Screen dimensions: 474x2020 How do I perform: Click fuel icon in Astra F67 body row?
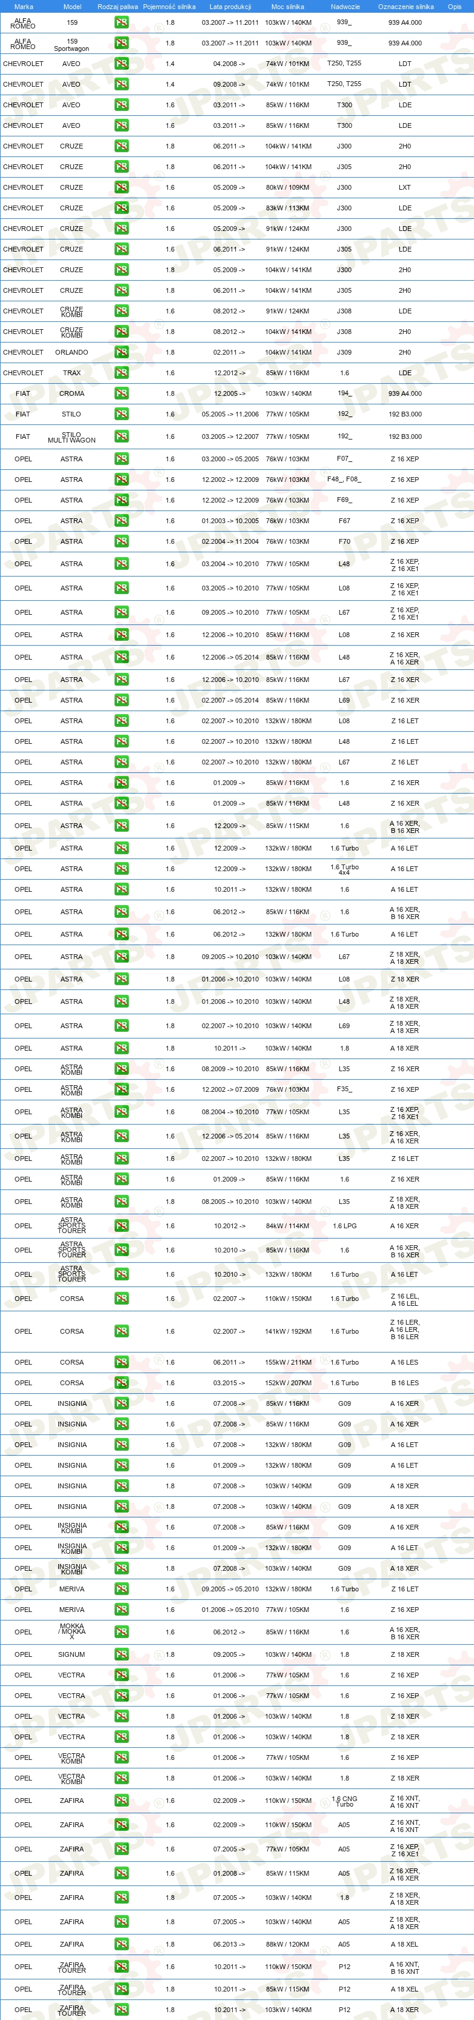point(121,521)
